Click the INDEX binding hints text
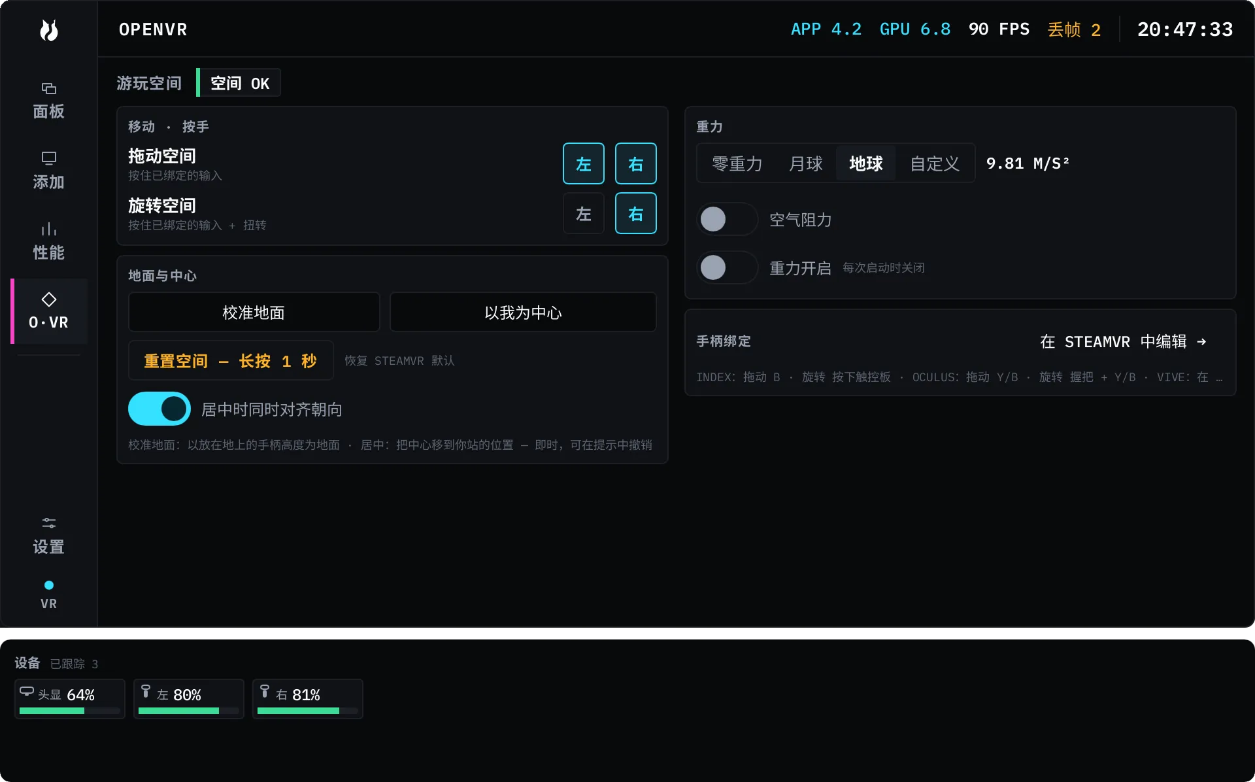Viewport: 1255px width, 782px height. point(959,377)
